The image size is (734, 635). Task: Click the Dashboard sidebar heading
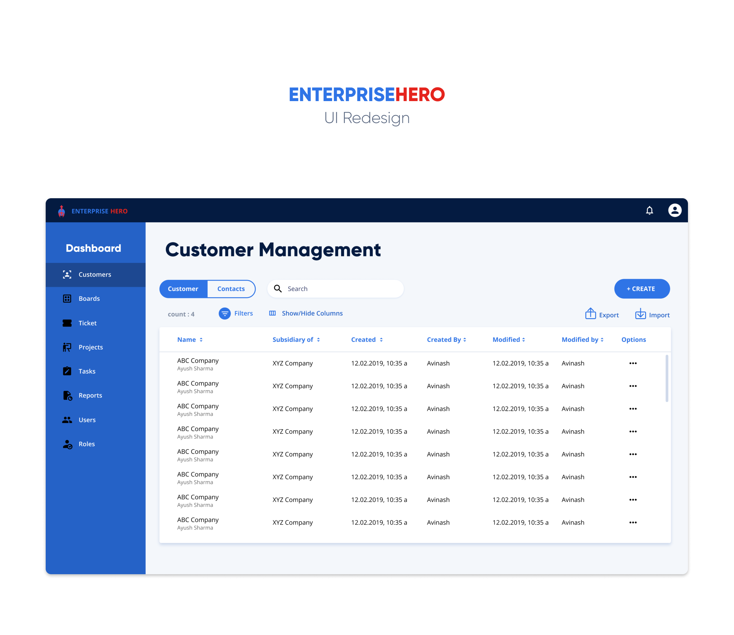[94, 248]
